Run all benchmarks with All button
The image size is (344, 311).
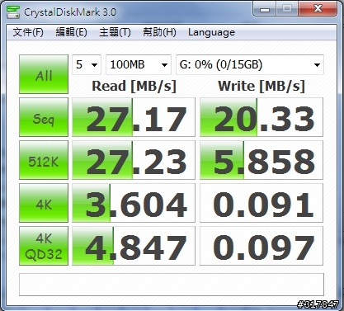tap(44, 74)
